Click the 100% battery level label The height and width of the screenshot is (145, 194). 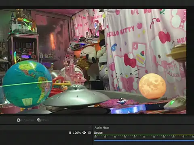[x=77, y=133]
